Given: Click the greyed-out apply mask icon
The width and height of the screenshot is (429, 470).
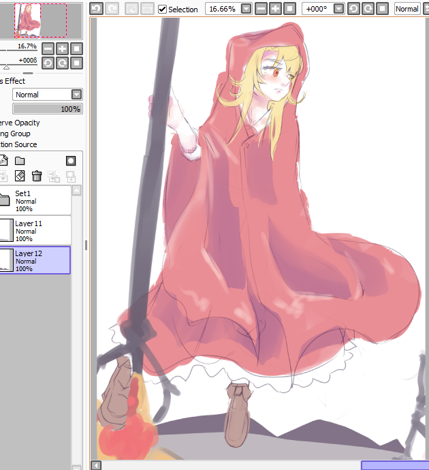Looking at the screenshot, I should 71,176.
